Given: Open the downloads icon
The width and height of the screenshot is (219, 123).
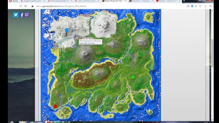Looking at the screenshot, I should click(x=205, y=6).
